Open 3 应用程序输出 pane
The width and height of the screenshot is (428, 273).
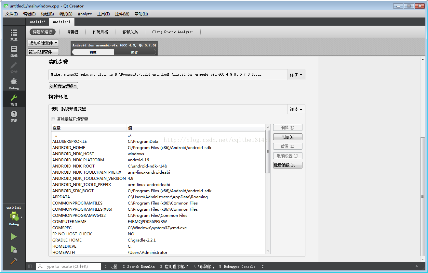[174, 267]
